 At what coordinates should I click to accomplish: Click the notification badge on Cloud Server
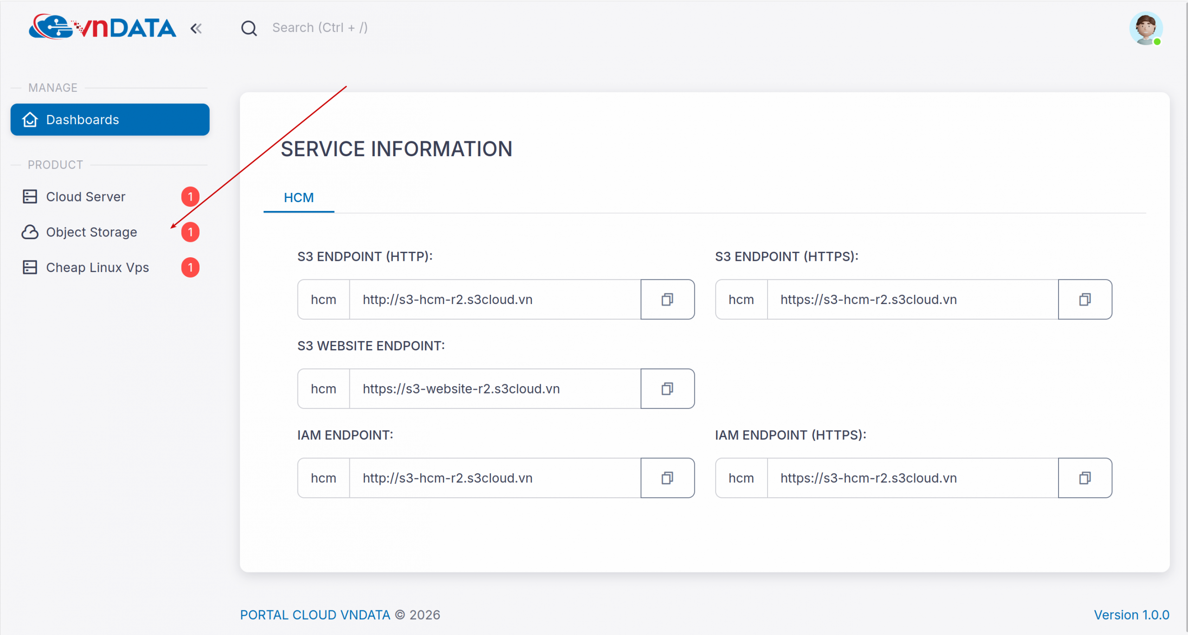pos(190,197)
